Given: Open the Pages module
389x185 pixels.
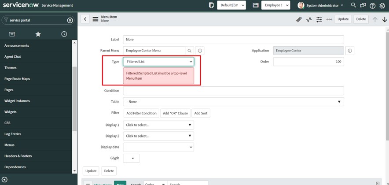Looking at the screenshot, I should click(9, 90).
